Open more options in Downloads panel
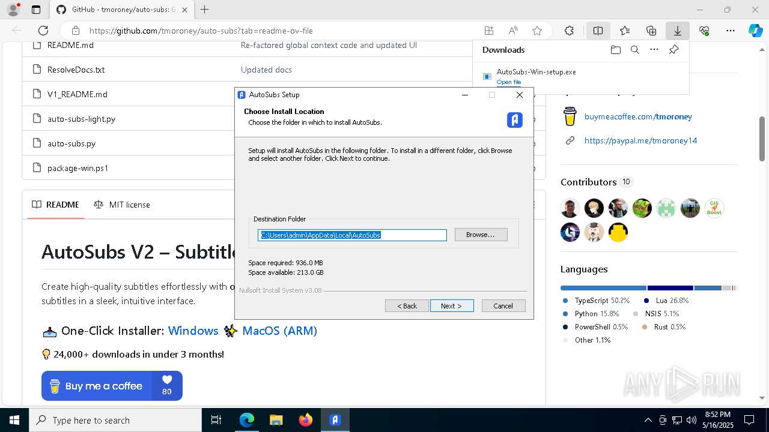This screenshot has height=432, width=769. coord(654,50)
